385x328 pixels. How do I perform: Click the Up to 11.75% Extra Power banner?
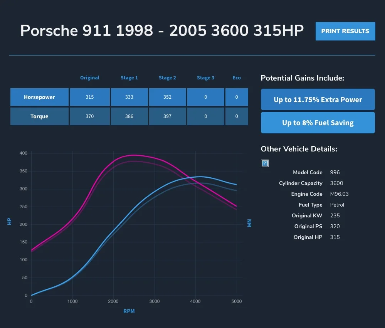(318, 99)
